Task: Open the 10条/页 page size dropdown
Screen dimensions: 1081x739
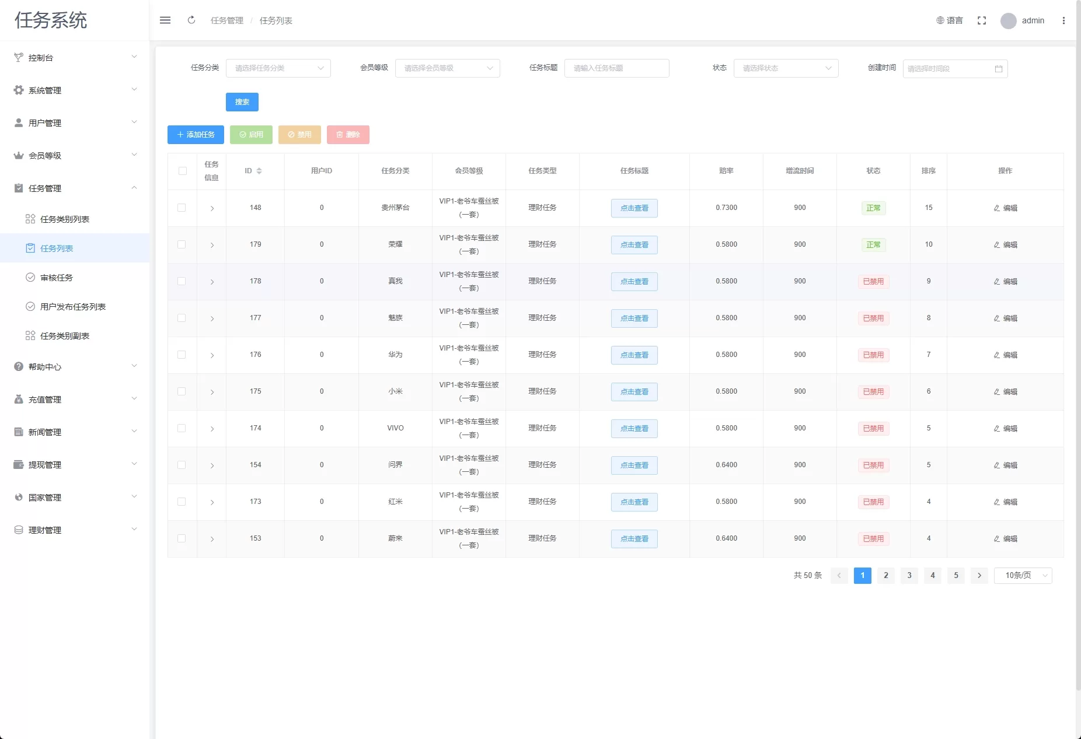Action: coord(1023,576)
